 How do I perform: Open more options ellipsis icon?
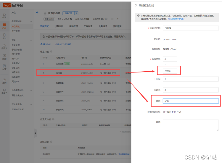click(x=112, y=19)
